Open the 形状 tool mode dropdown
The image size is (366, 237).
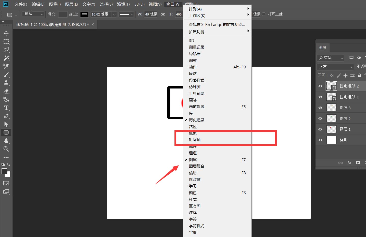[x=33, y=14]
